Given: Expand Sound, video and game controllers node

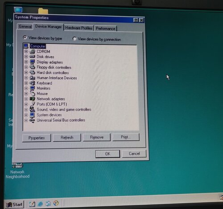Looking at the screenshot, I should pyautogui.click(x=26, y=110).
